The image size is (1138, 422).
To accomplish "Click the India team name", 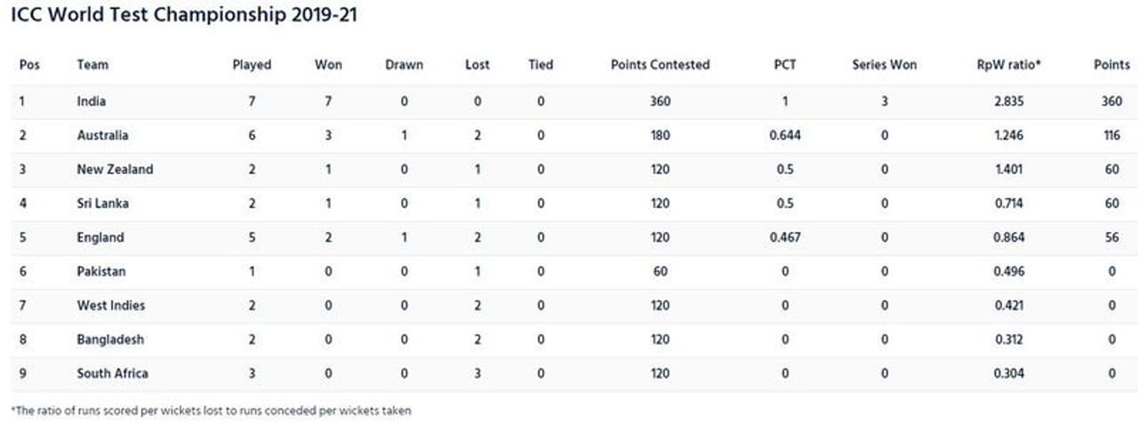I will (92, 101).
